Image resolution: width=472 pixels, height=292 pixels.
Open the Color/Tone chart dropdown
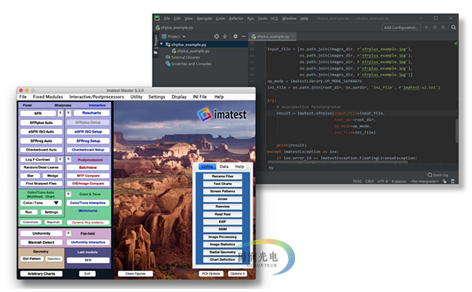click(x=41, y=203)
